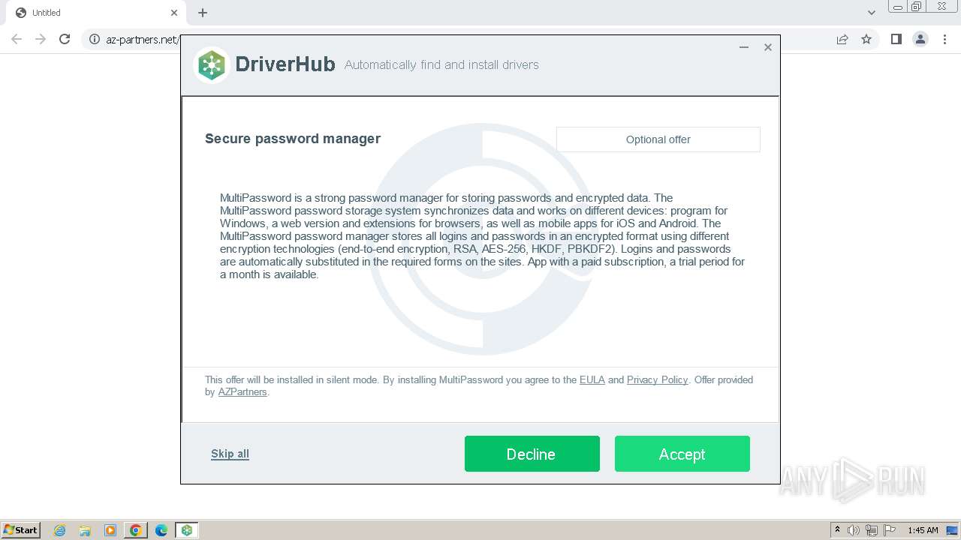Open Chrome's three-dot menu
Image resolution: width=961 pixels, height=540 pixels.
click(x=945, y=39)
